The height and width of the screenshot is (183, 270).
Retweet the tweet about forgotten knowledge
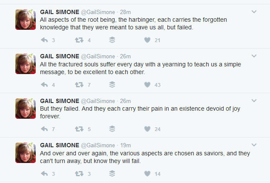point(79,40)
